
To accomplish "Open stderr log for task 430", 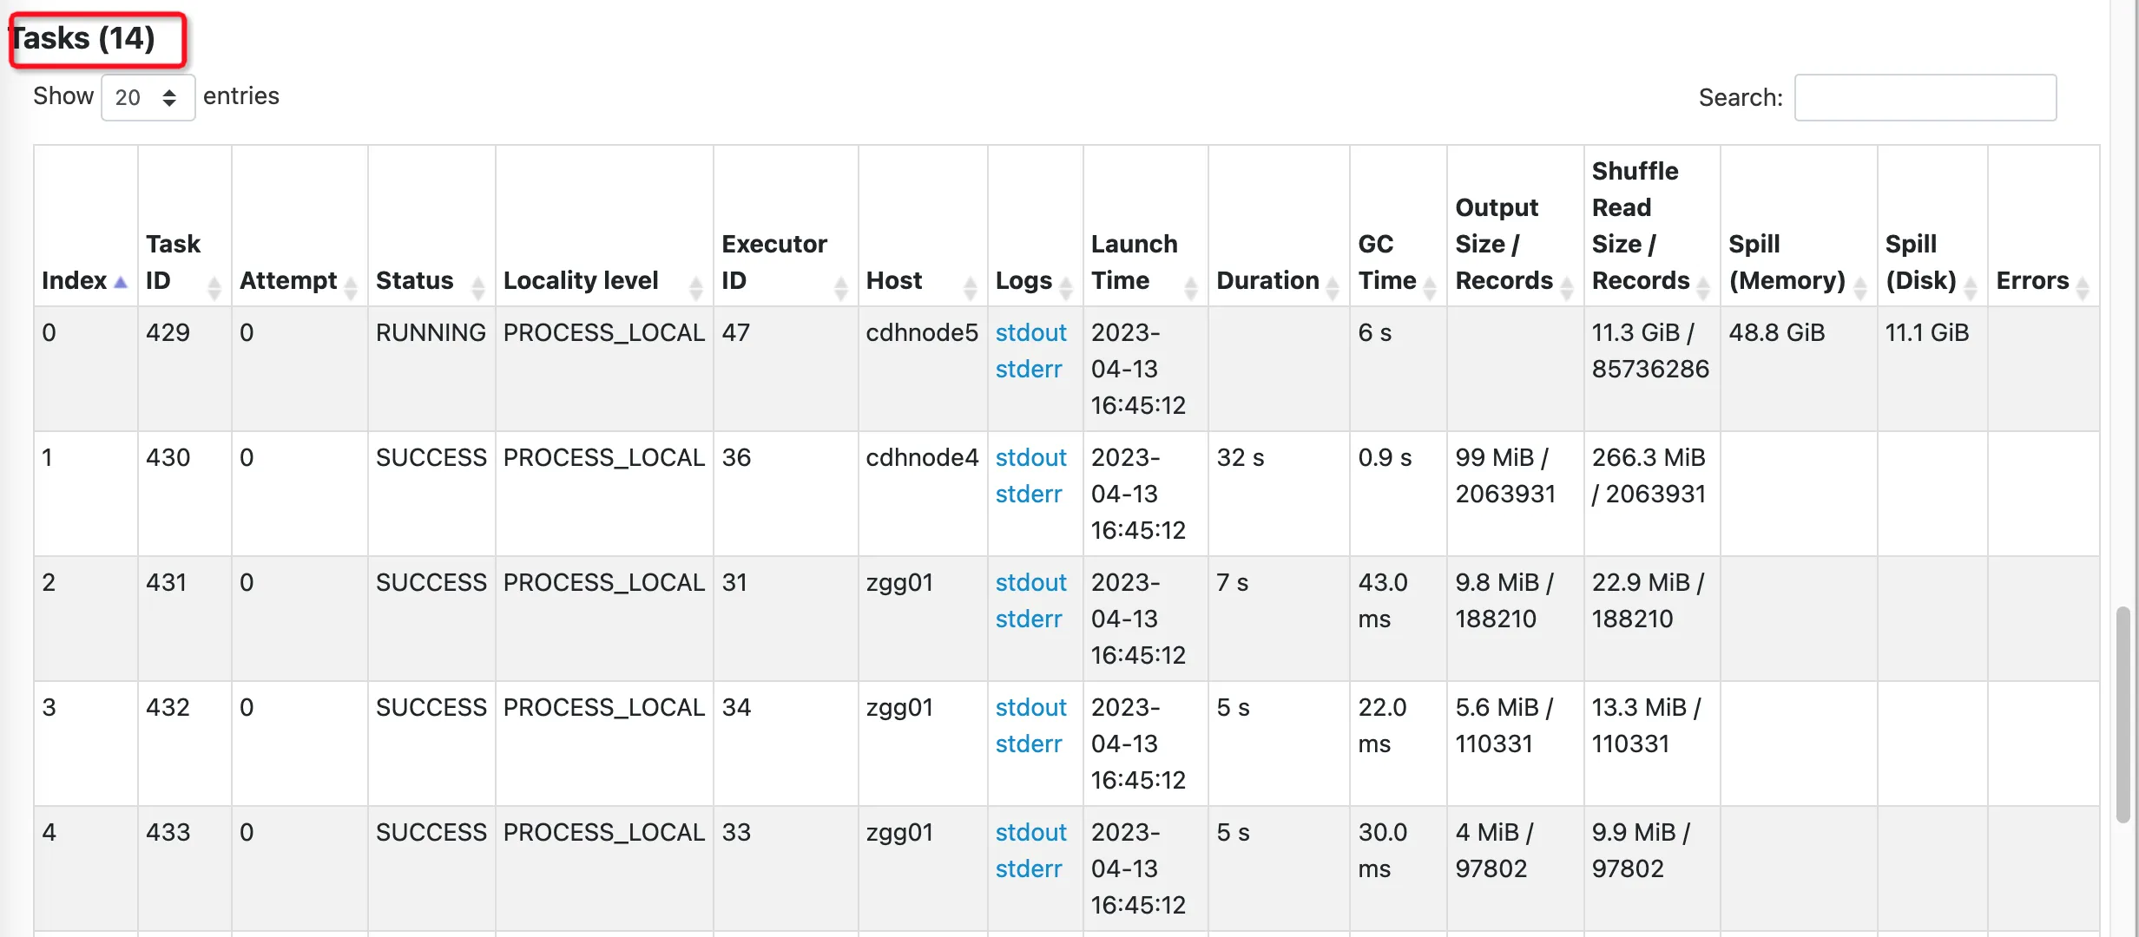I will click(1029, 494).
